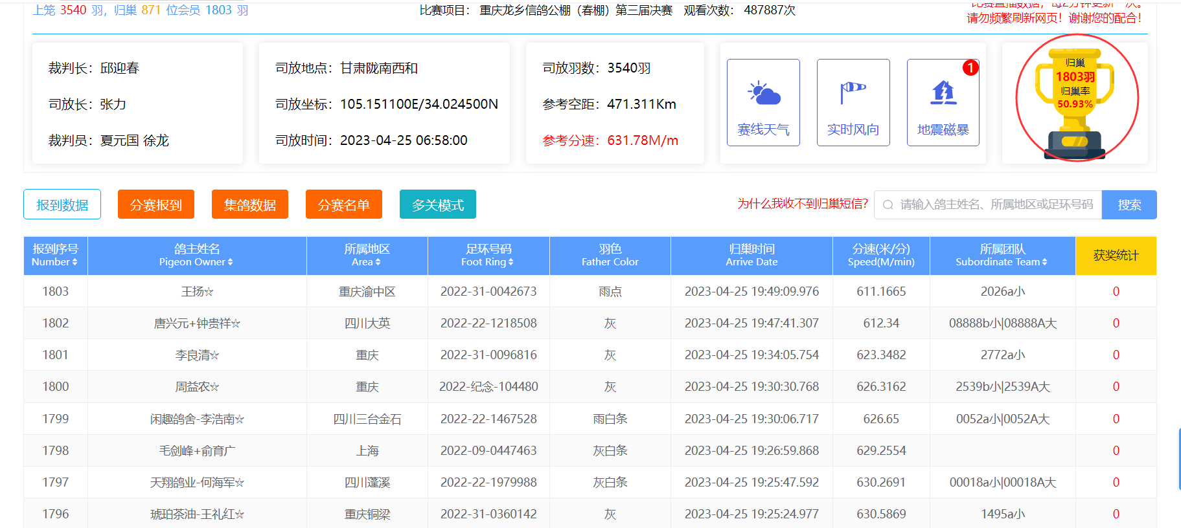The height and width of the screenshot is (528, 1181).
Task: Sort by 鸽主姓名 Pigeon Owner column
Action: pyautogui.click(x=230, y=262)
